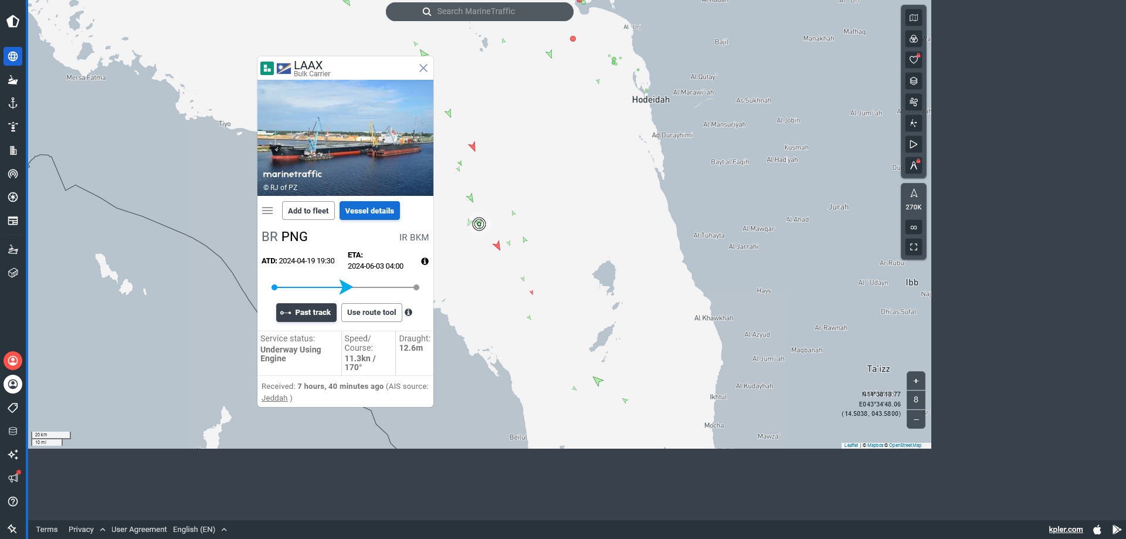Image resolution: width=1126 pixels, height=539 pixels.
Task: Click the Mapbox attribution link
Action: click(x=875, y=445)
